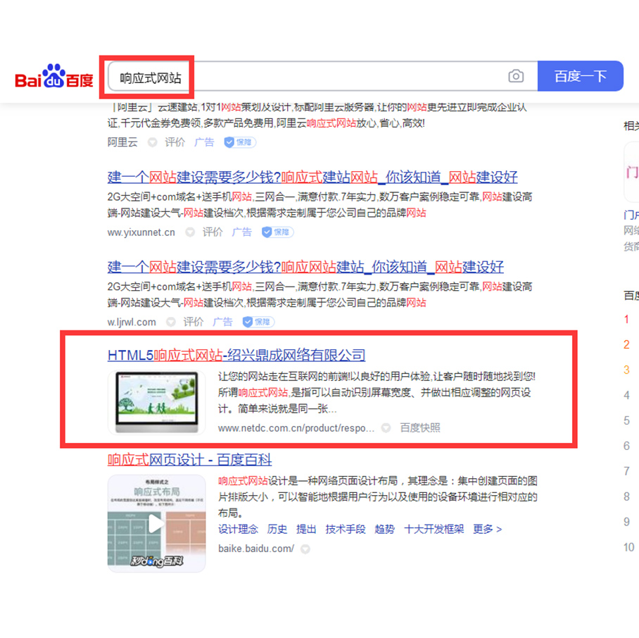
Task: Open dropdown arrow next to ww.yixunnet.cn
Action: pyautogui.click(x=190, y=232)
